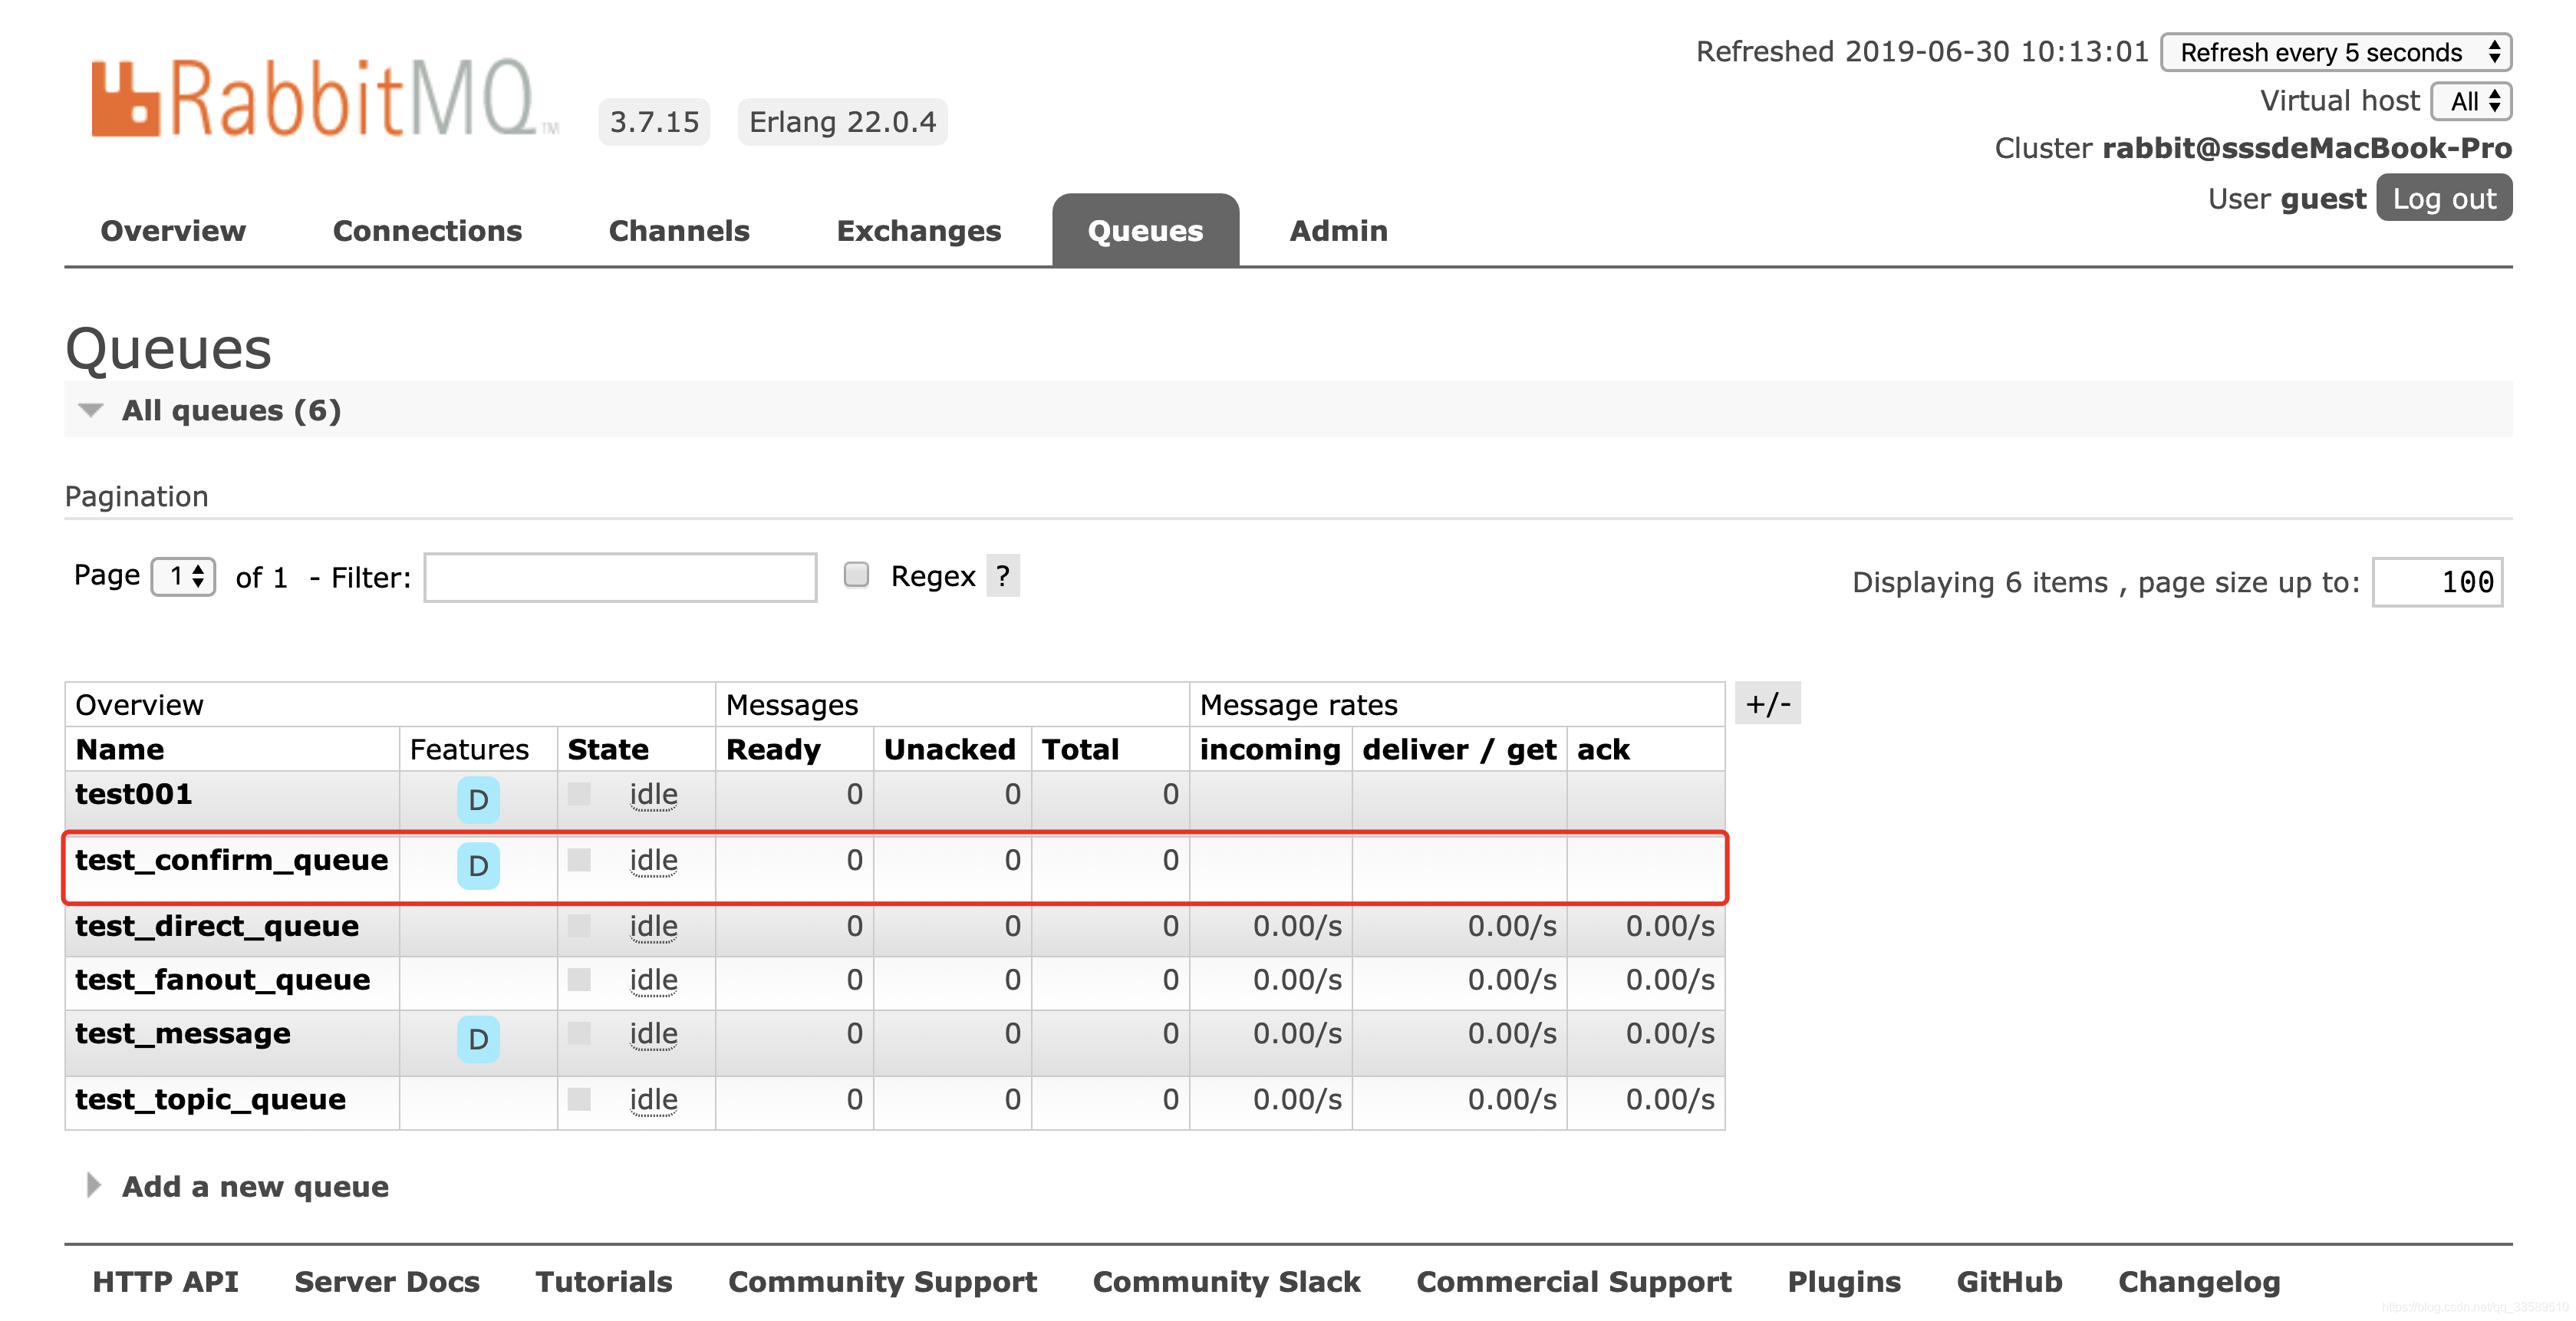Screen dimensions: 2576x1321
Task: Click the queue Filter text field
Action: pyautogui.click(x=620, y=577)
